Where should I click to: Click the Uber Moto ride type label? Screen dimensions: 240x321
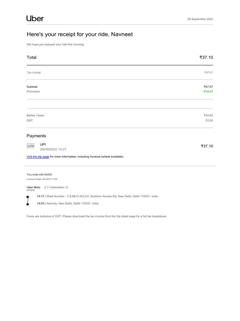pyautogui.click(x=33, y=187)
